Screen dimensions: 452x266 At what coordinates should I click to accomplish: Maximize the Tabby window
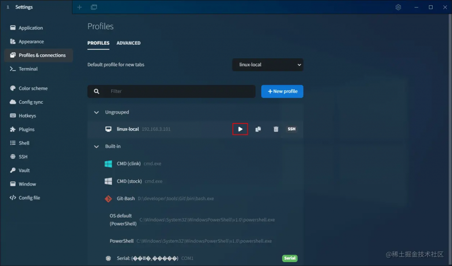coord(431,7)
